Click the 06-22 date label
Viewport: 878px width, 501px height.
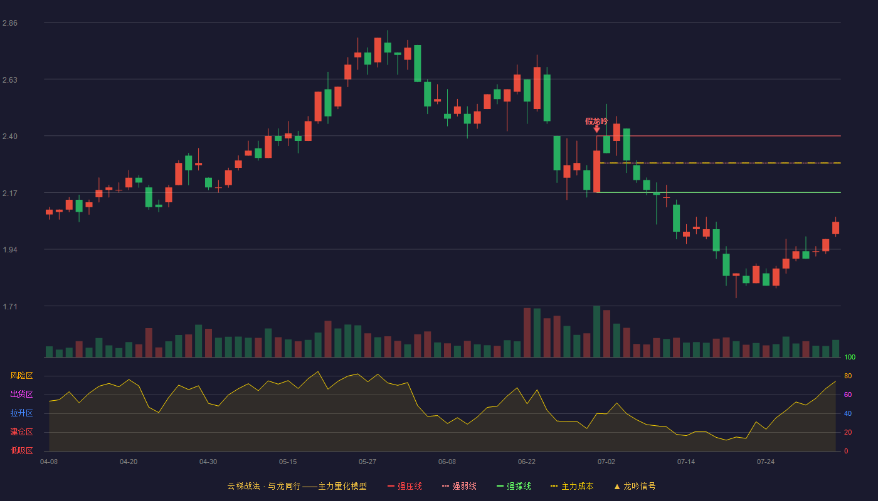(x=527, y=462)
